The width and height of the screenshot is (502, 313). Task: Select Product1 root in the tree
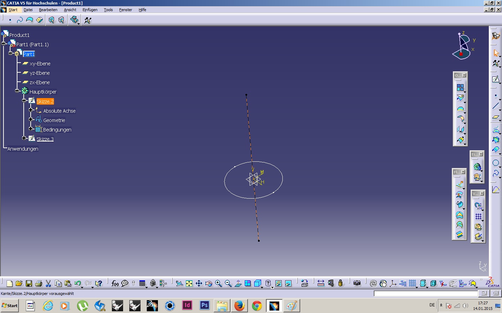point(19,35)
